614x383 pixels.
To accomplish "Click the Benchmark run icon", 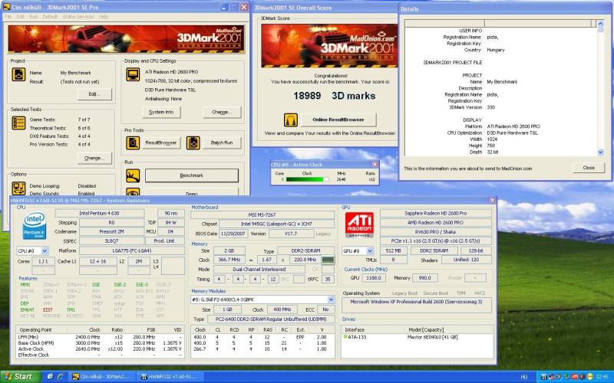I will (133, 175).
